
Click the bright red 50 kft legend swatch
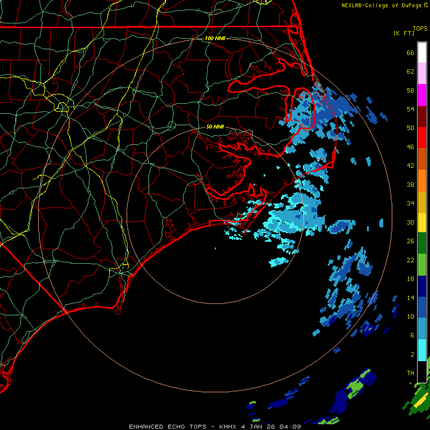click(422, 138)
